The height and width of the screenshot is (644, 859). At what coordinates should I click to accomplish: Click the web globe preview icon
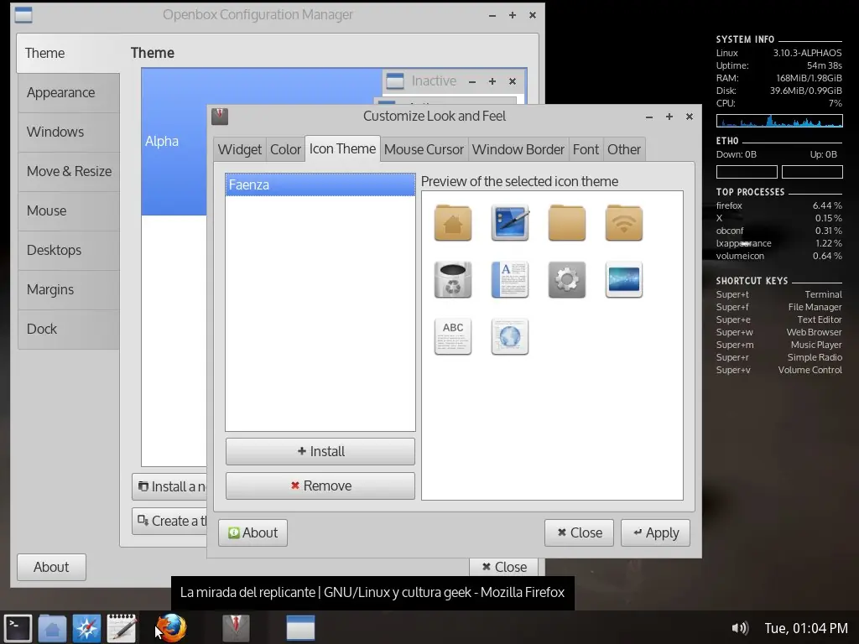(509, 337)
